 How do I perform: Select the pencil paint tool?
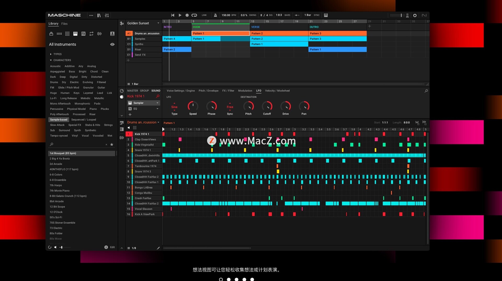158,248
